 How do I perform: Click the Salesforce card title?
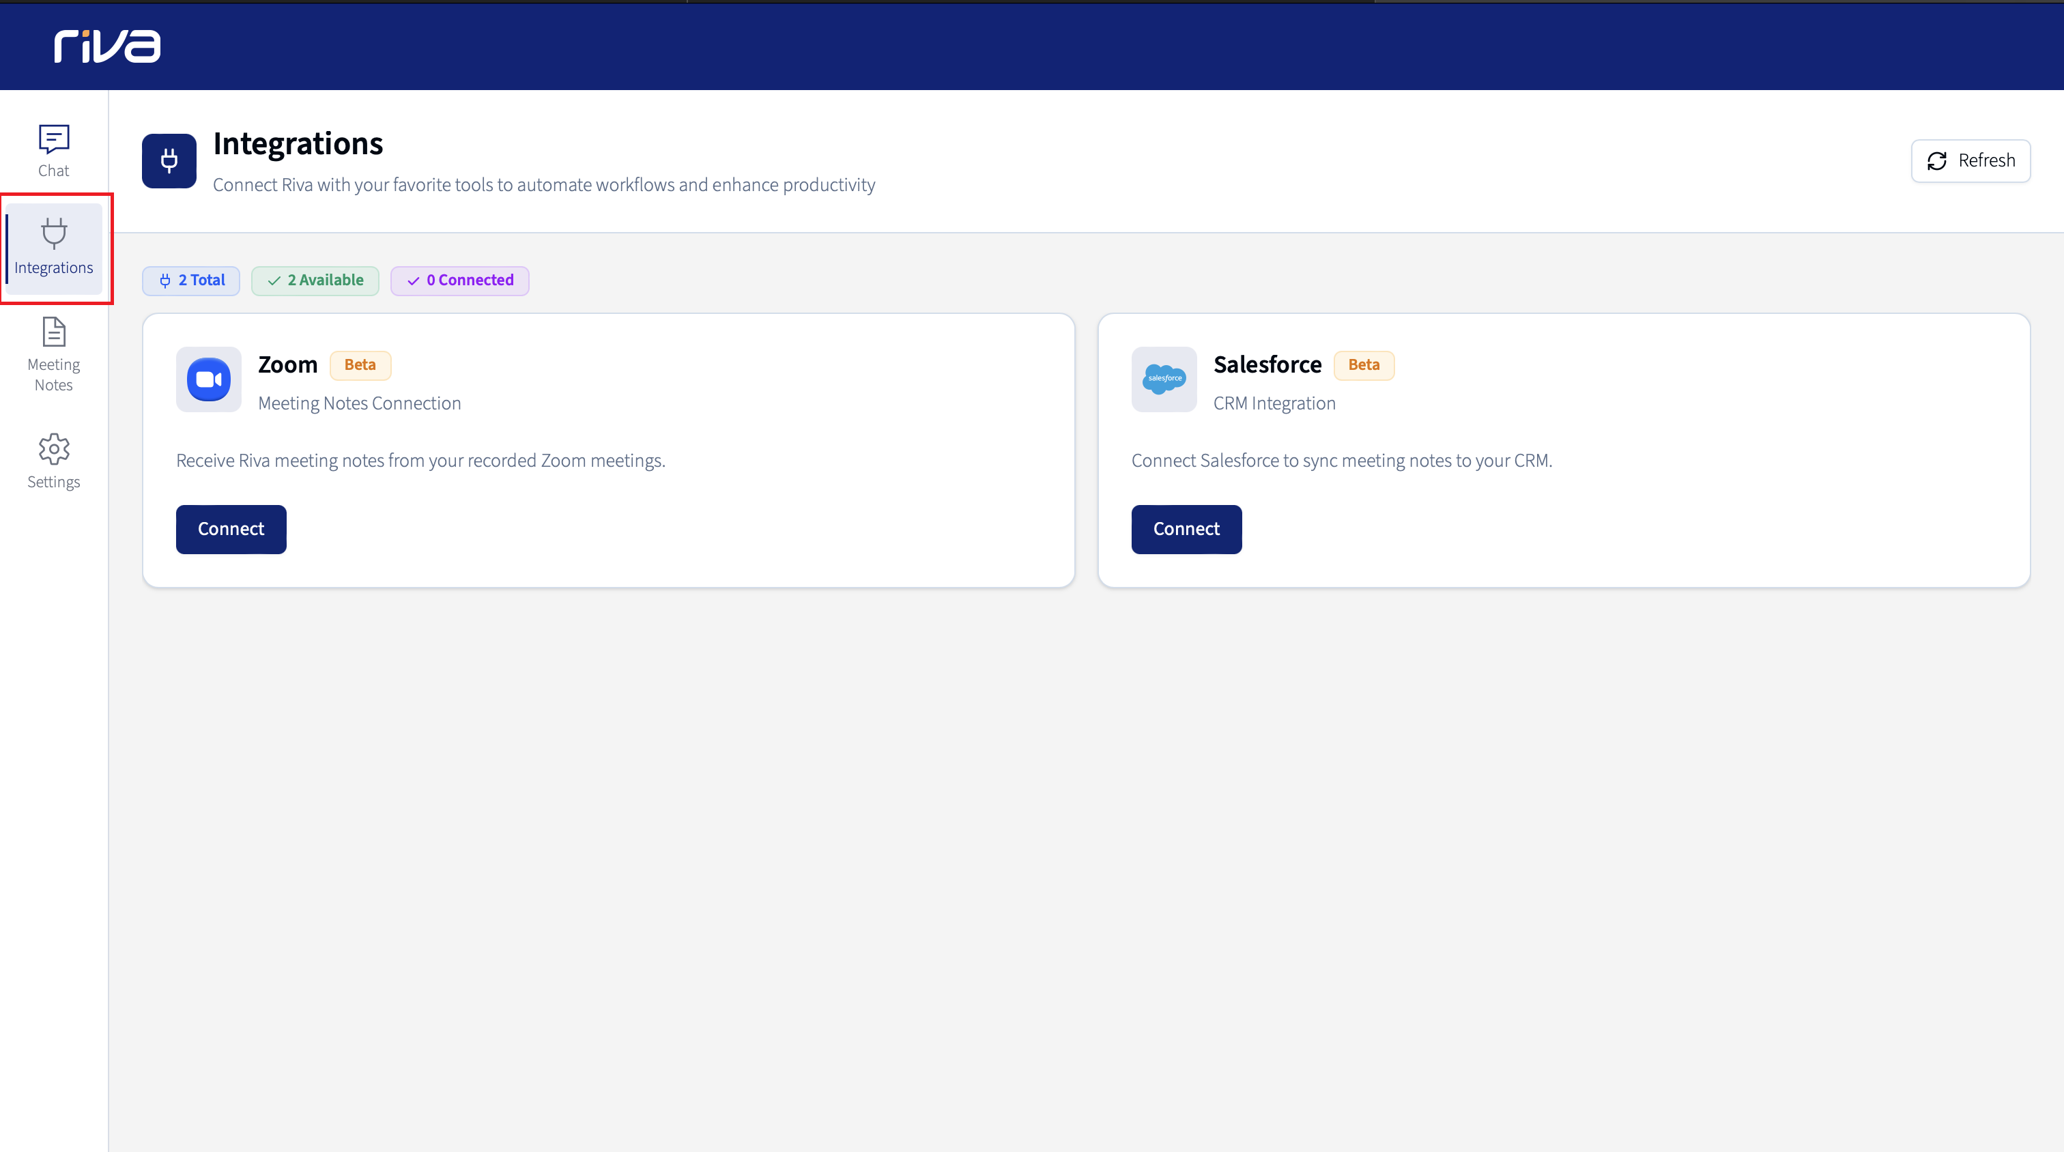pos(1267,365)
